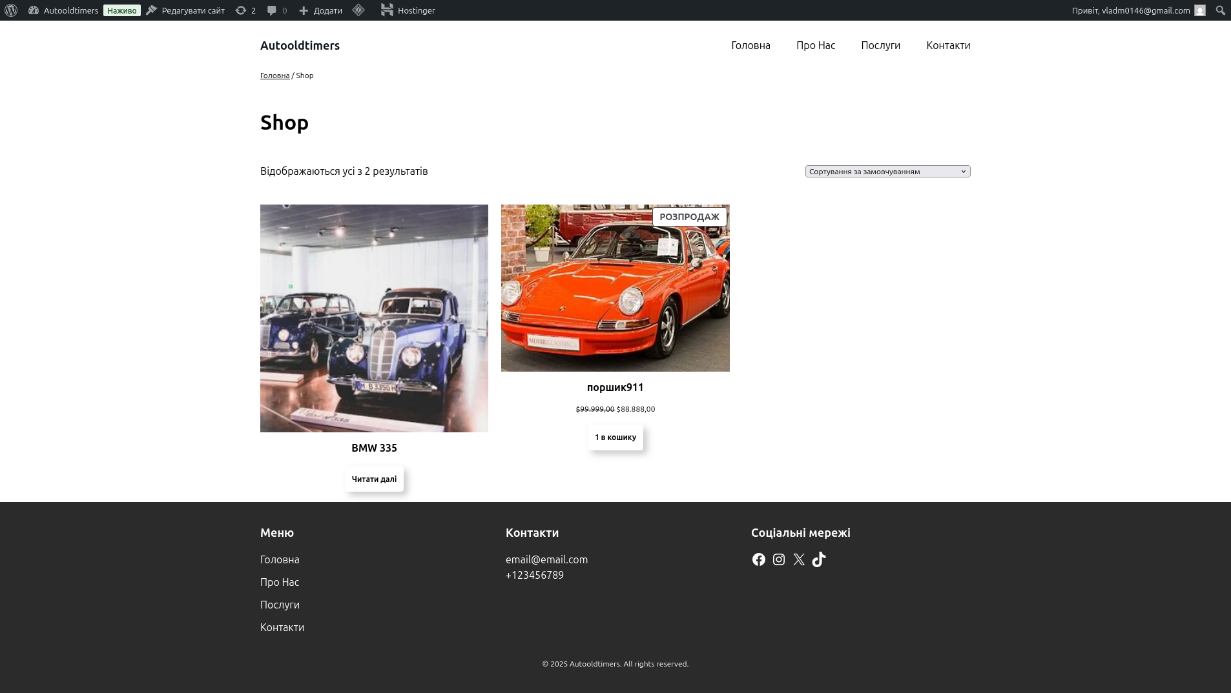
Task: Open the Instagram social icon
Action: coord(779,559)
